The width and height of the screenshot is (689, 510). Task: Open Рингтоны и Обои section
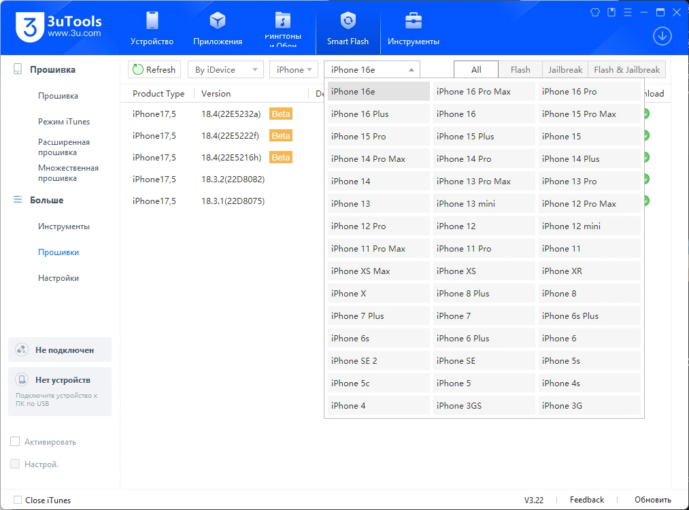[x=282, y=29]
